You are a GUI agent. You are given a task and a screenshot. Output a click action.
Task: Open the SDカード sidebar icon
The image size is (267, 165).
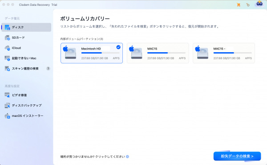[x=7, y=38]
